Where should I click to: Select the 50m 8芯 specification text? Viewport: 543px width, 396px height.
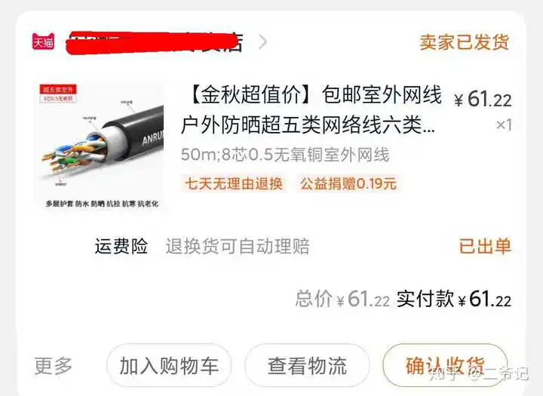click(285, 155)
